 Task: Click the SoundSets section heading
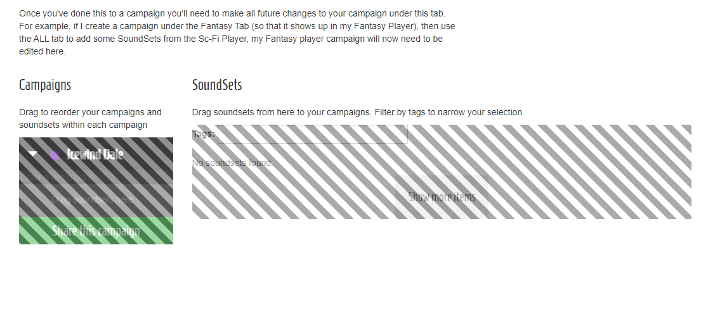217,85
